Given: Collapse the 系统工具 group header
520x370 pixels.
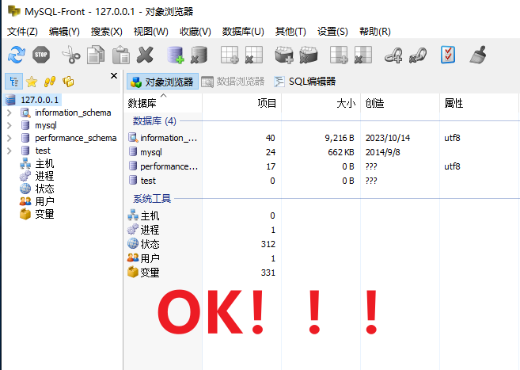Looking at the screenshot, I should tap(152, 199).
